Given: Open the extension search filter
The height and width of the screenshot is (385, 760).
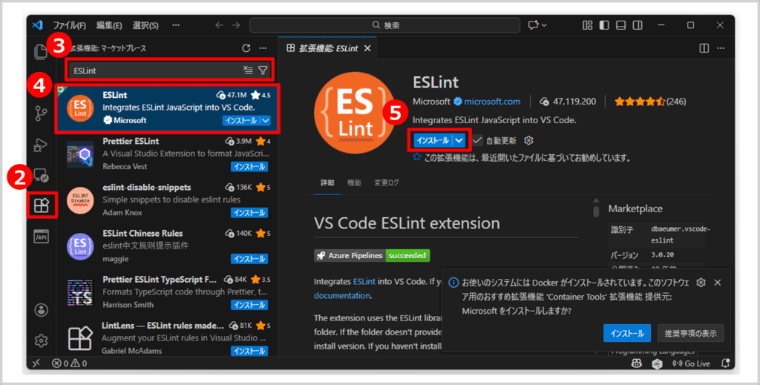Looking at the screenshot, I should point(263,70).
